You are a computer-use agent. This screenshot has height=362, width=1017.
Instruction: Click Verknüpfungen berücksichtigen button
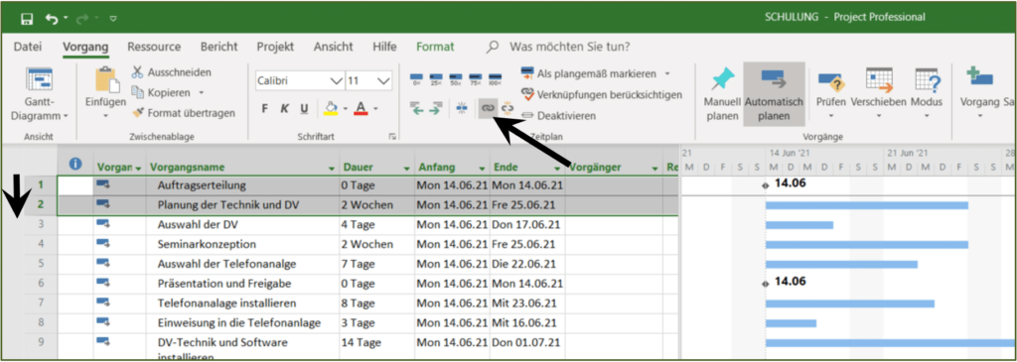click(602, 94)
